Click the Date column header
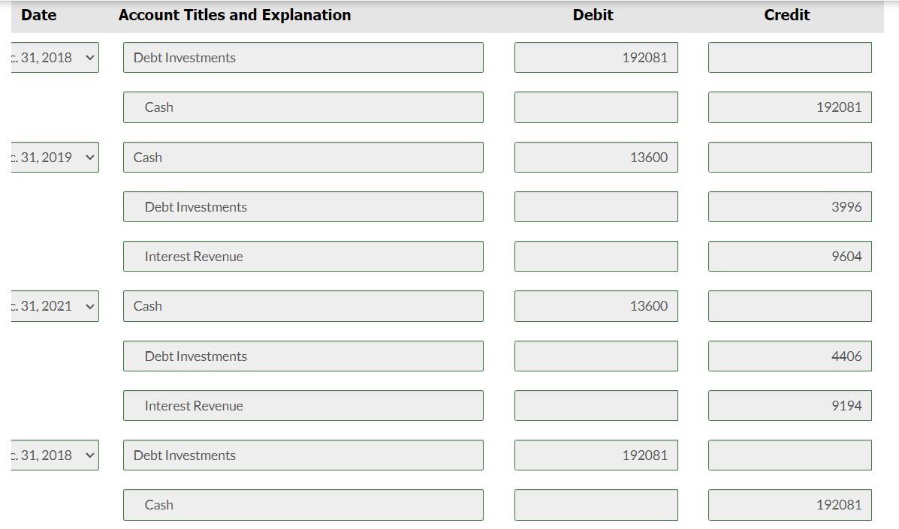Screen dimensions: 899x529 (x=38, y=15)
